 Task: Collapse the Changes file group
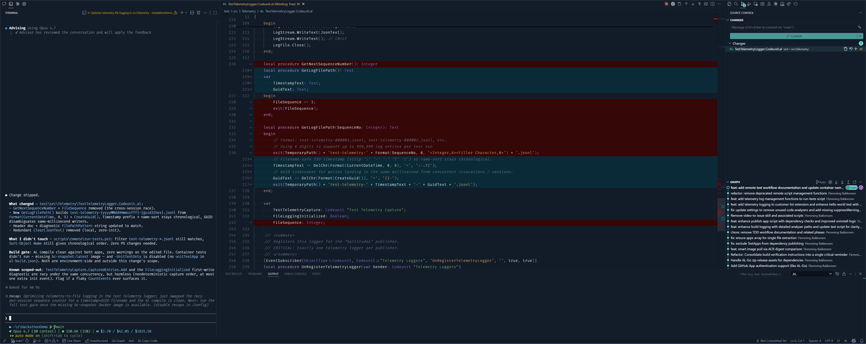[738, 43]
